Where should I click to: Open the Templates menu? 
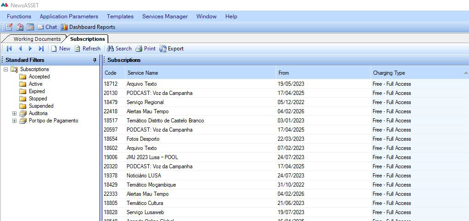click(120, 17)
